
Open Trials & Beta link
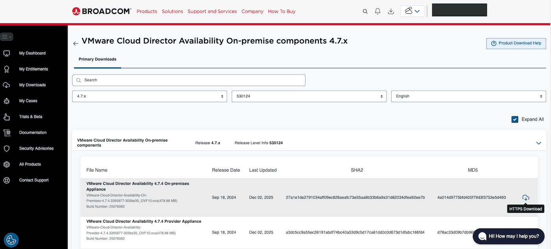(31, 117)
